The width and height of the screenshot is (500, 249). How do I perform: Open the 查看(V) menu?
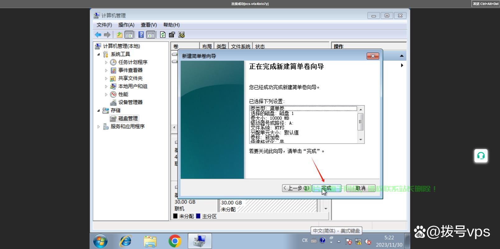pyautogui.click(x=149, y=25)
